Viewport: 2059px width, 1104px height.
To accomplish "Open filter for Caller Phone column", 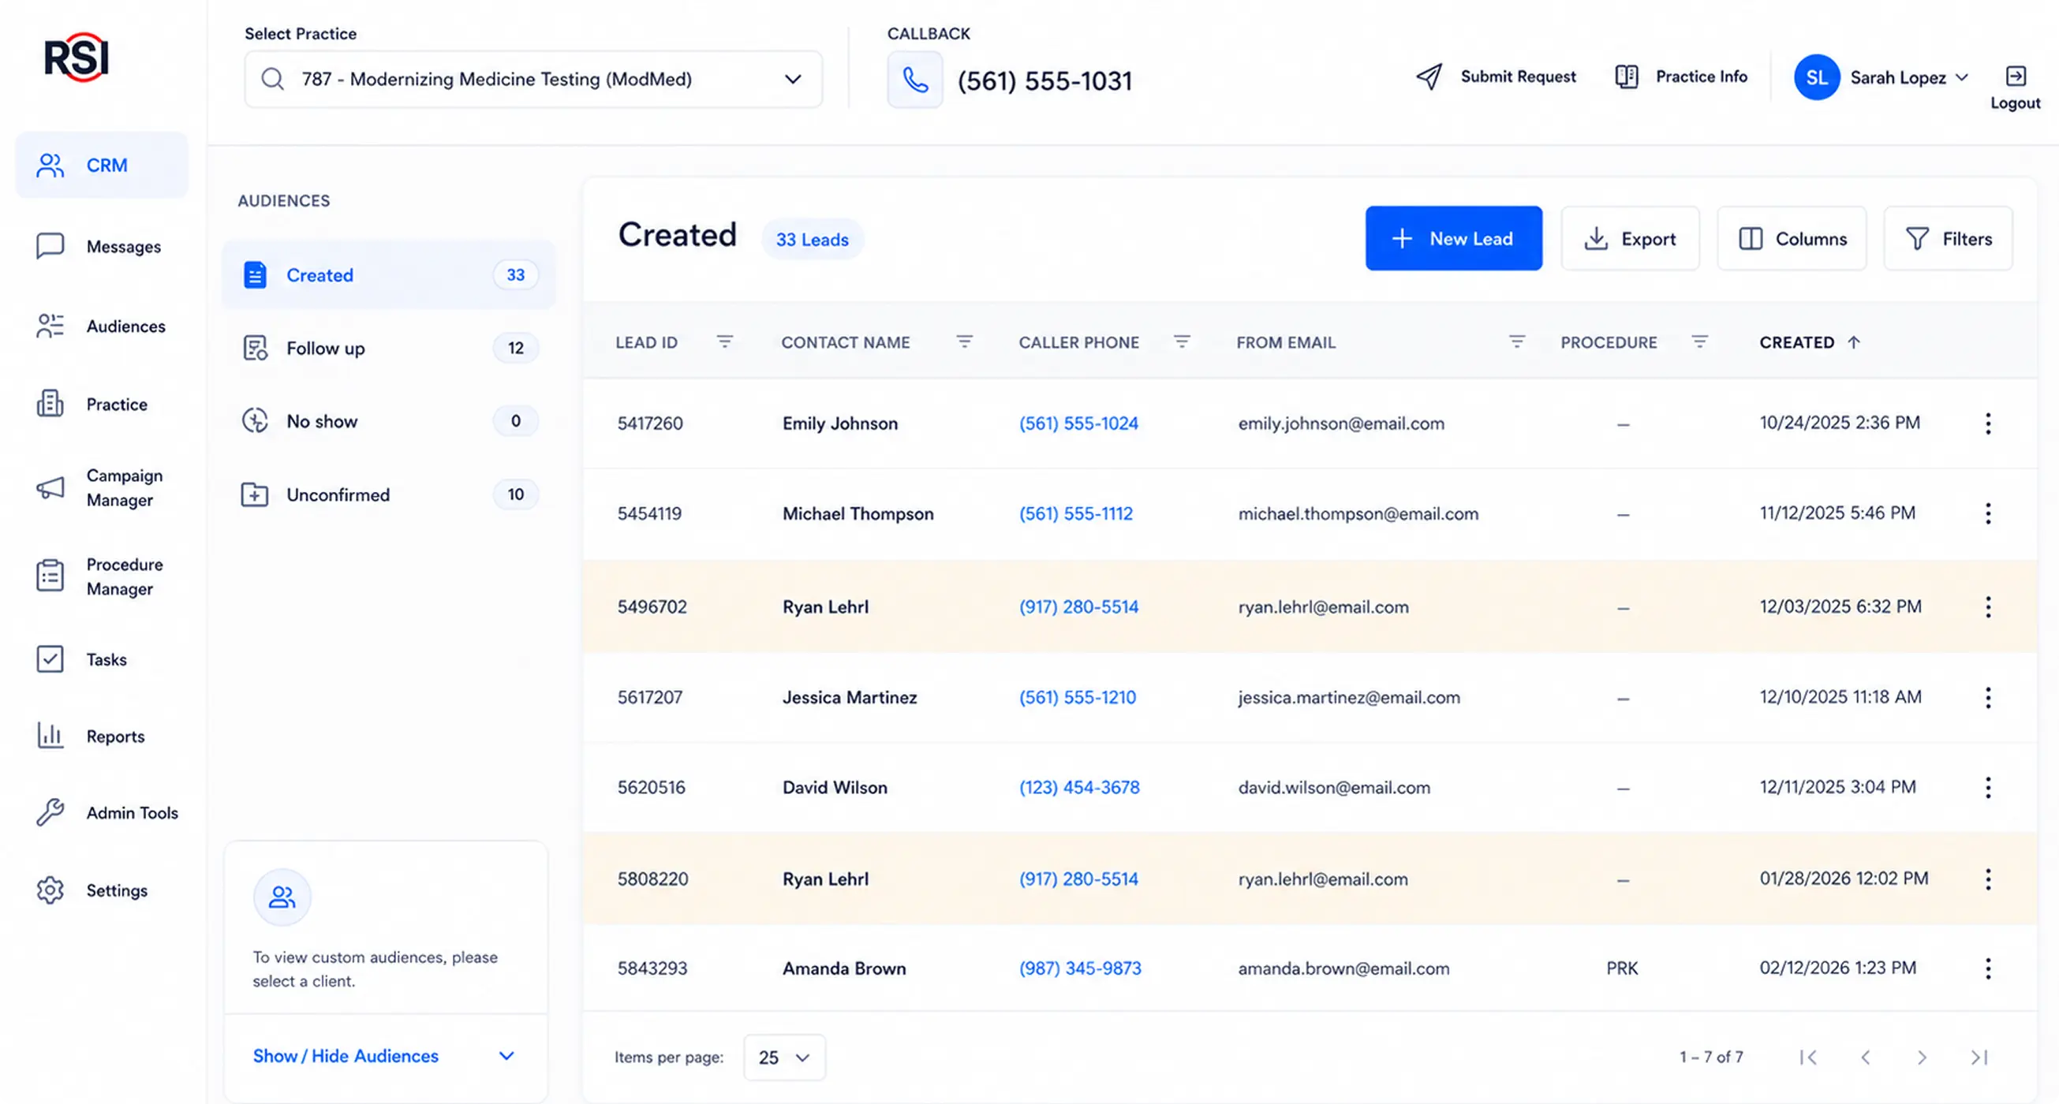I will [x=1182, y=342].
